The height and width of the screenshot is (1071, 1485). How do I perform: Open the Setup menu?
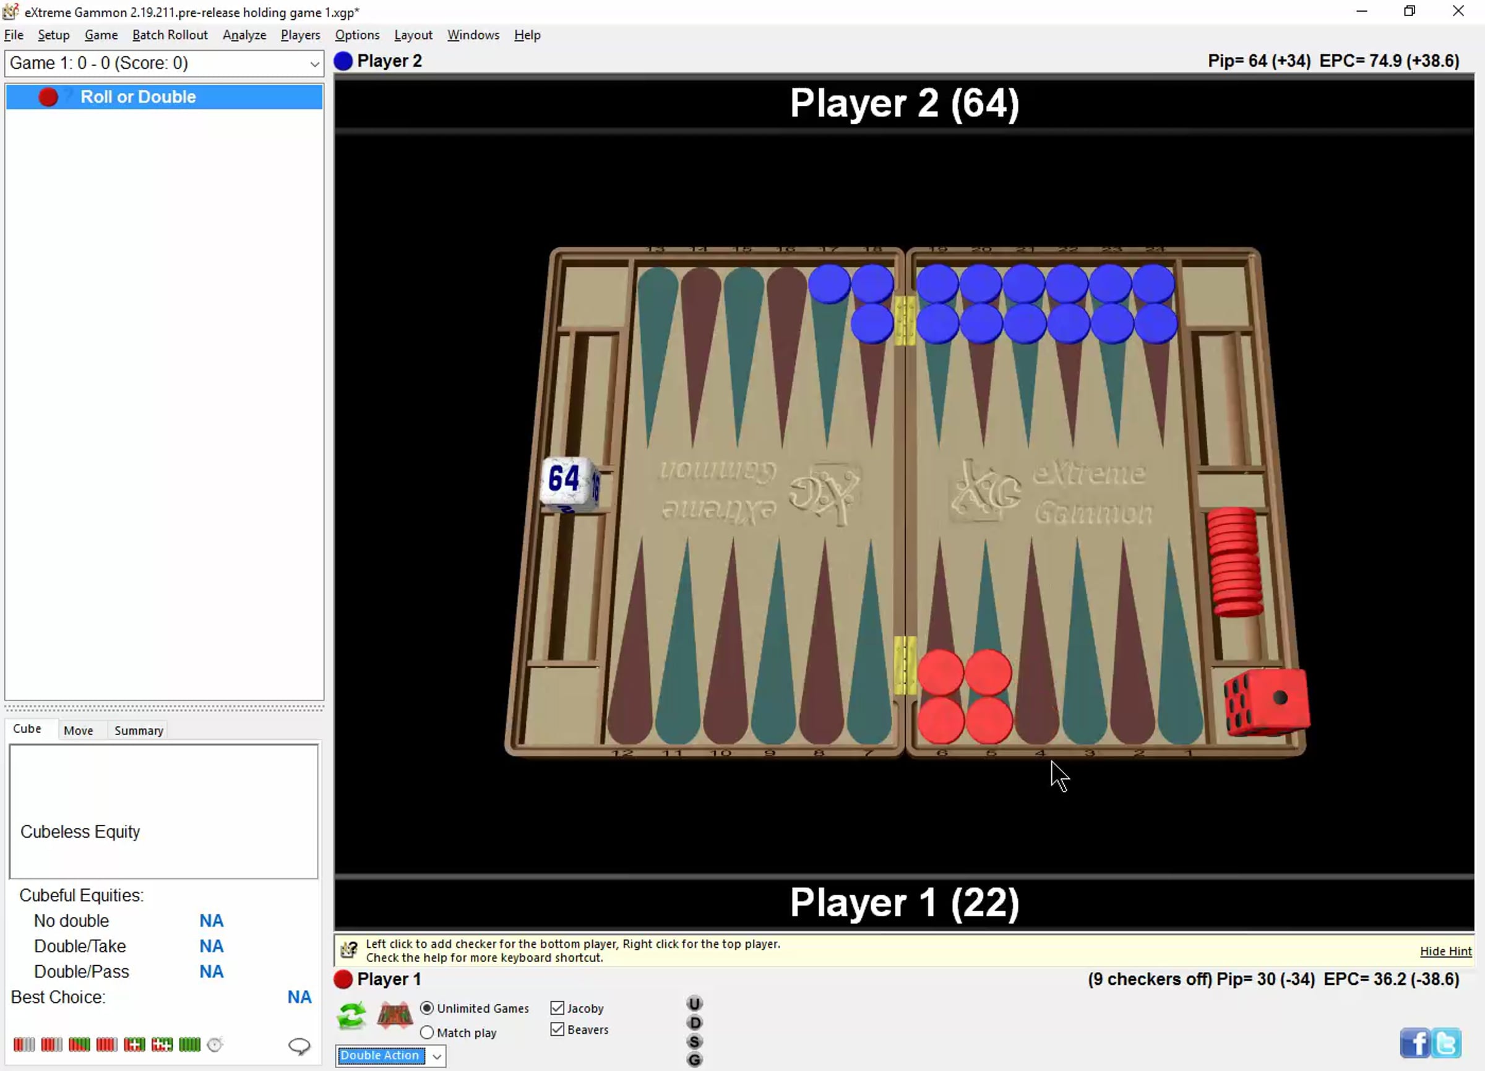(x=54, y=35)
